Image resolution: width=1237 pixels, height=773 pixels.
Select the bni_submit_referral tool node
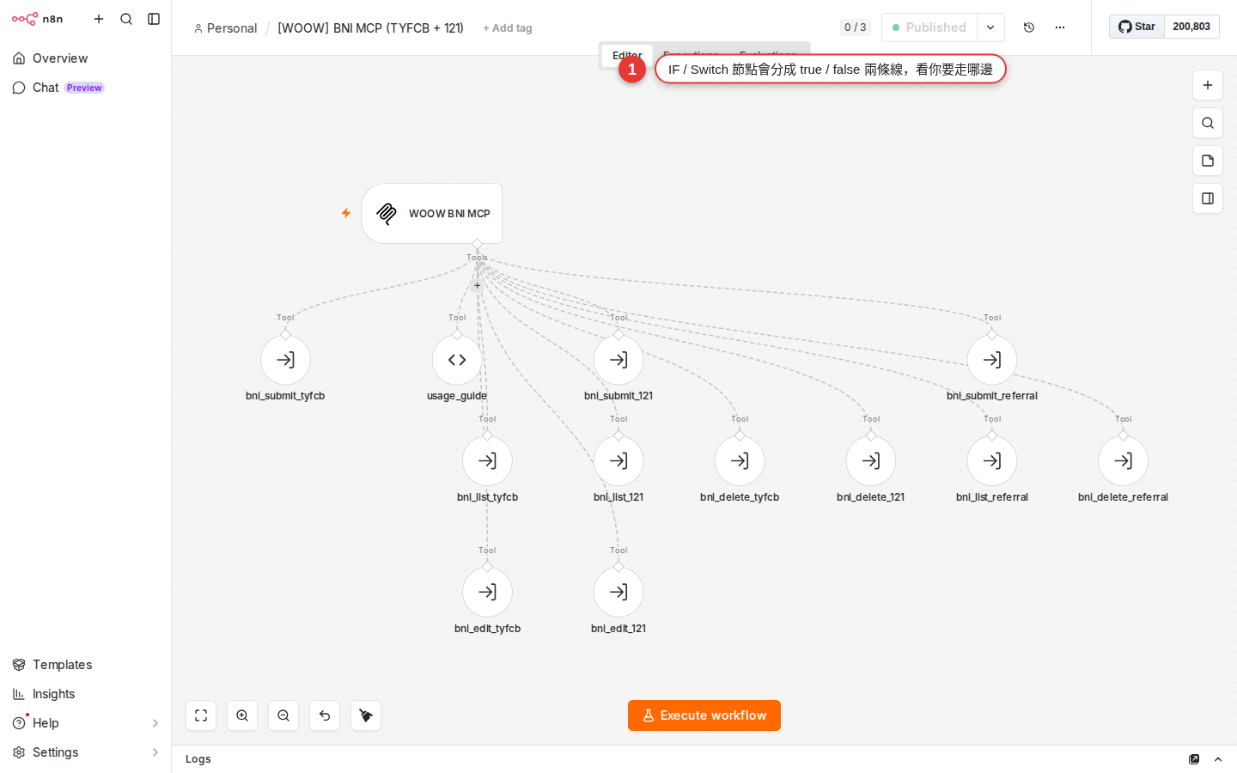coord(992,360)
